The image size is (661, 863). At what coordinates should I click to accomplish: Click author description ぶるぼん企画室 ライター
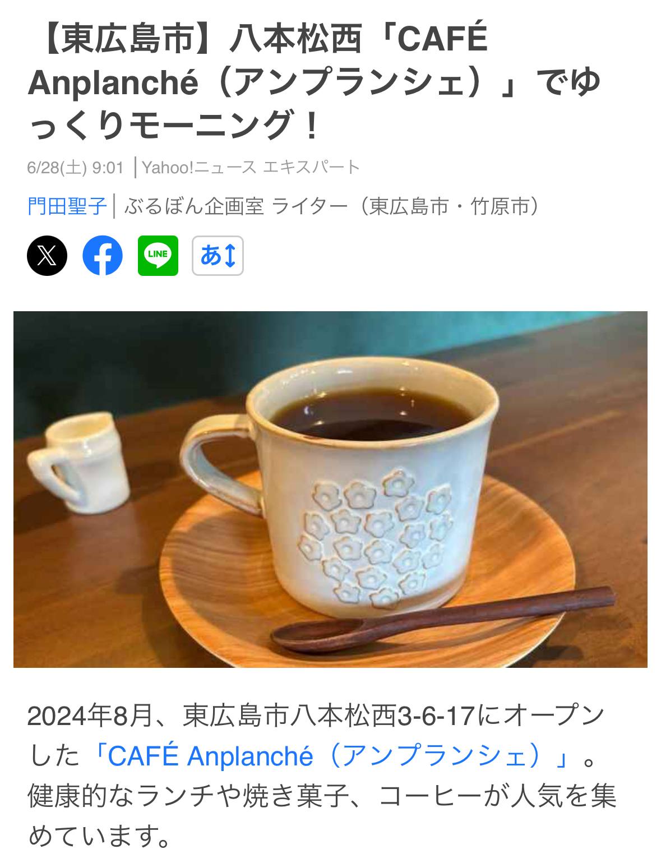[332, 206]
